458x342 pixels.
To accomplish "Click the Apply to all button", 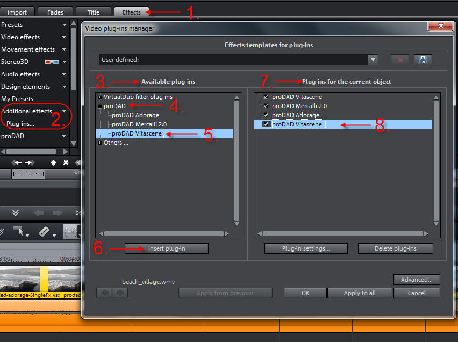I will (x=360, y=293).
